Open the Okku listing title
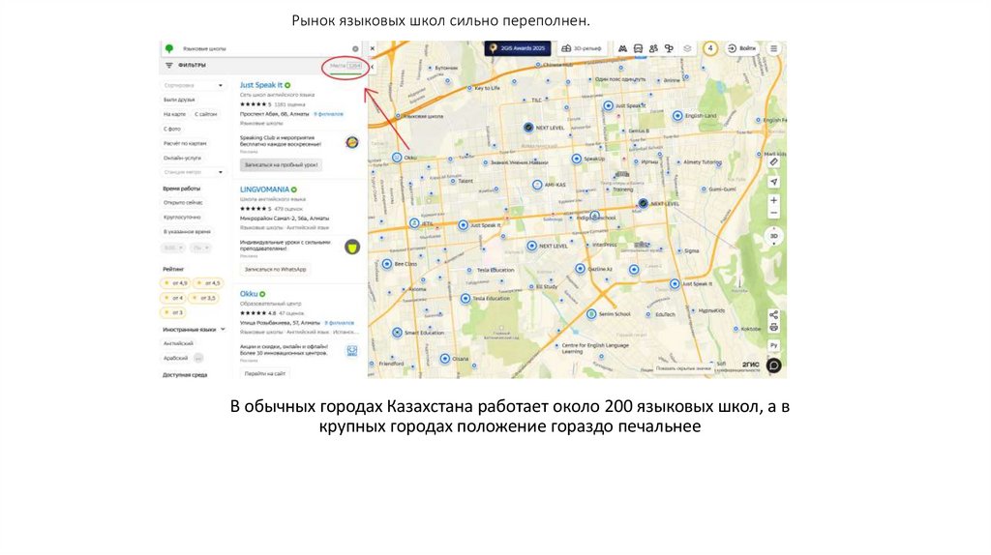The width and height of the screenshot is (991, 555). click(x=249, y=294)
